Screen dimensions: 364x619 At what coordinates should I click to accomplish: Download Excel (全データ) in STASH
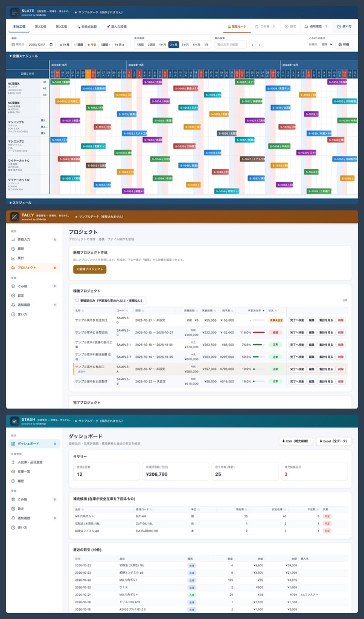[334, 441]
